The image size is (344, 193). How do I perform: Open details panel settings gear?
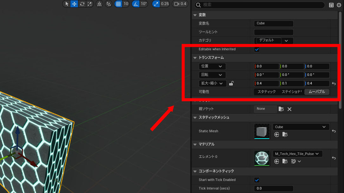tap(339, 5)
